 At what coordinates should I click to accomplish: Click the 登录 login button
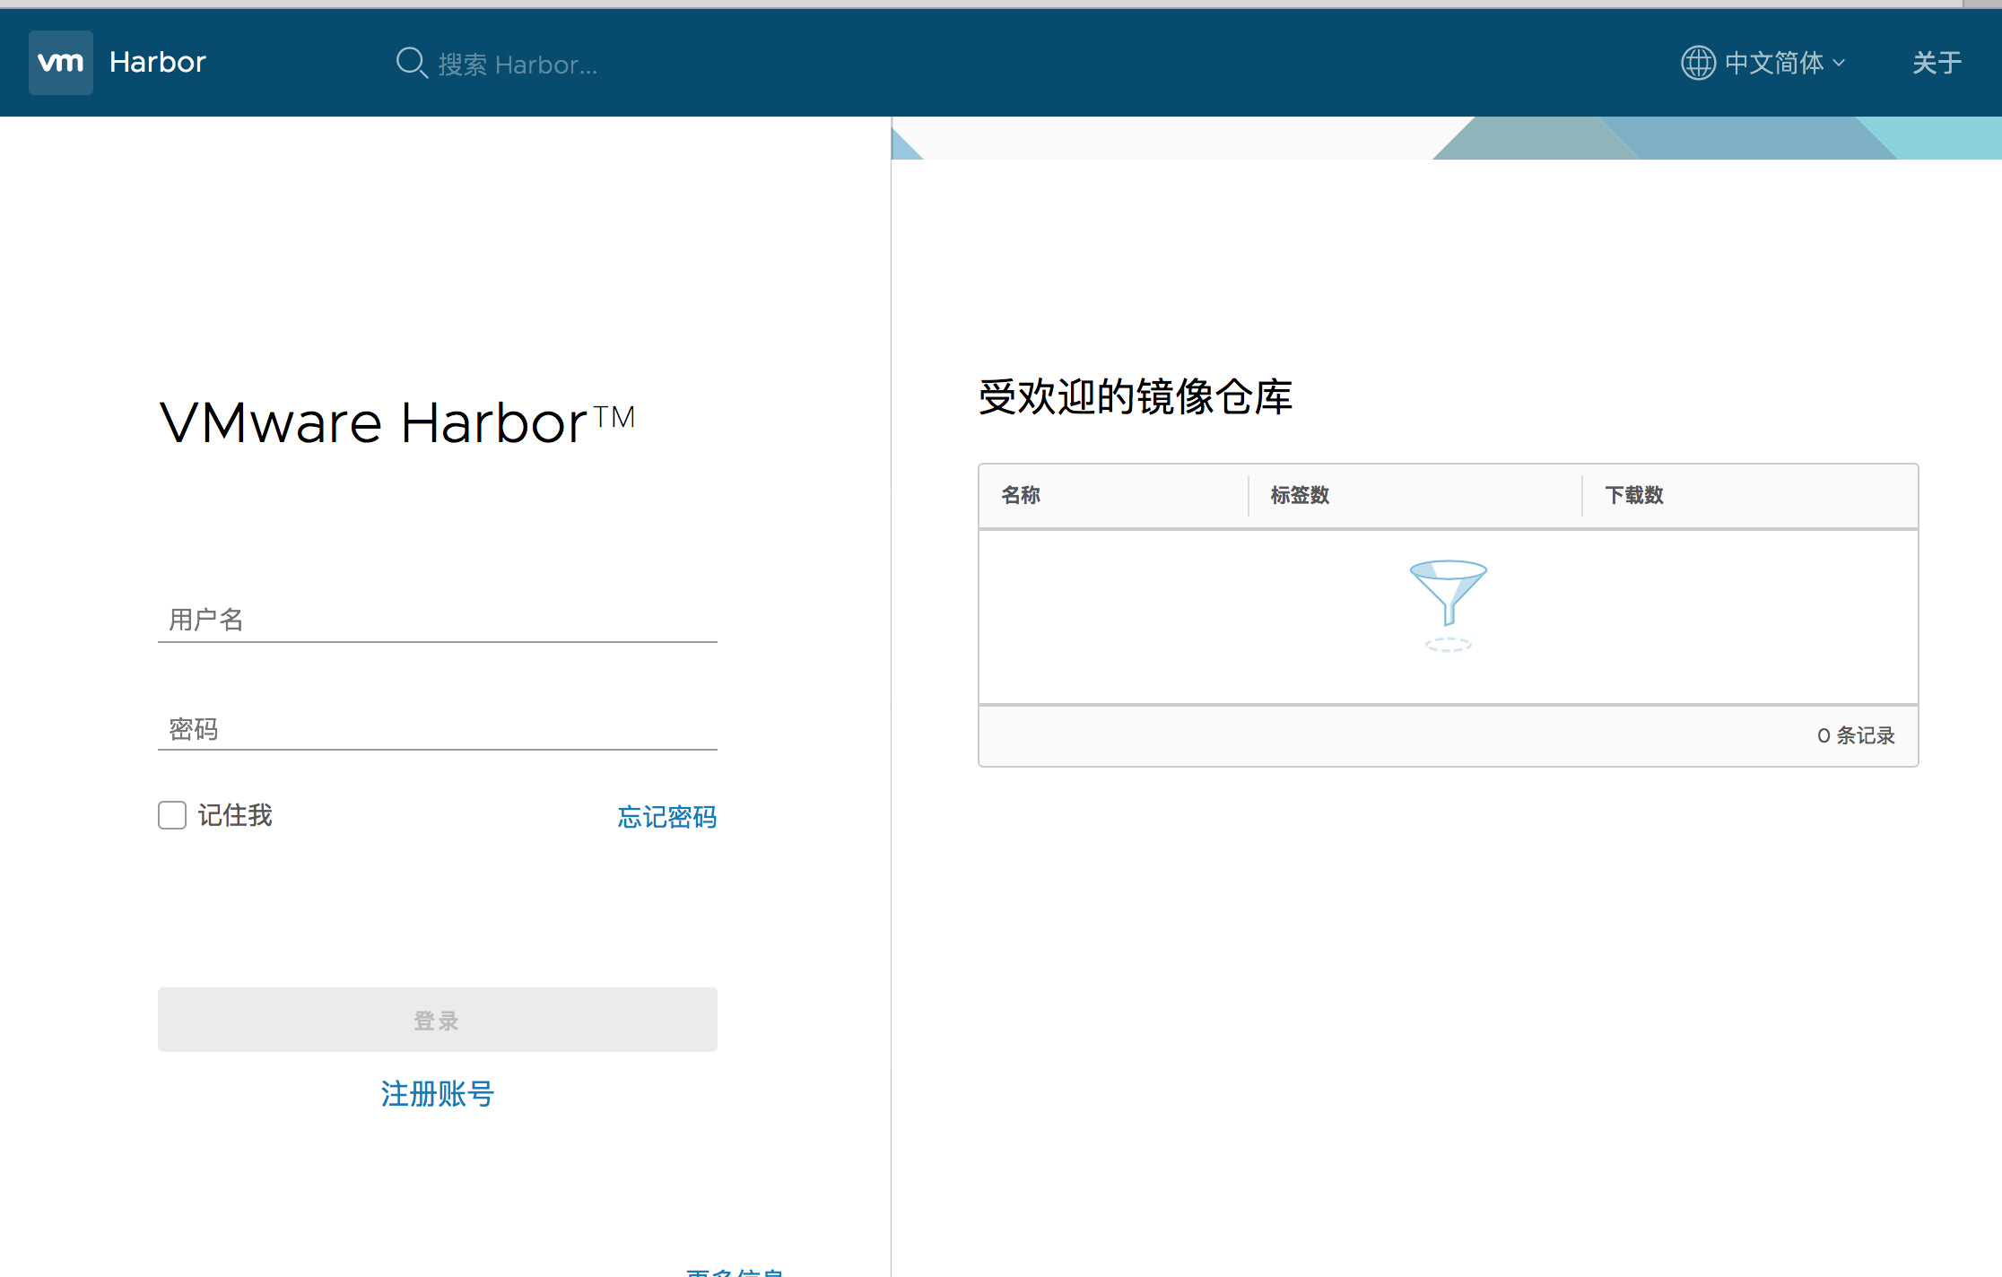tap(438, 1020)
